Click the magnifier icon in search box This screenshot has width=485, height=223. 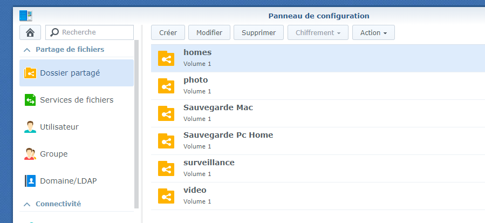[x=54, y=32]
